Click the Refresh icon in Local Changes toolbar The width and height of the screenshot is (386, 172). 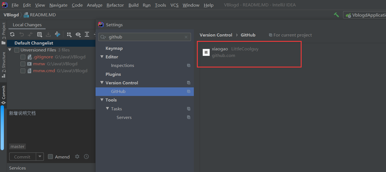coord(12,34)
